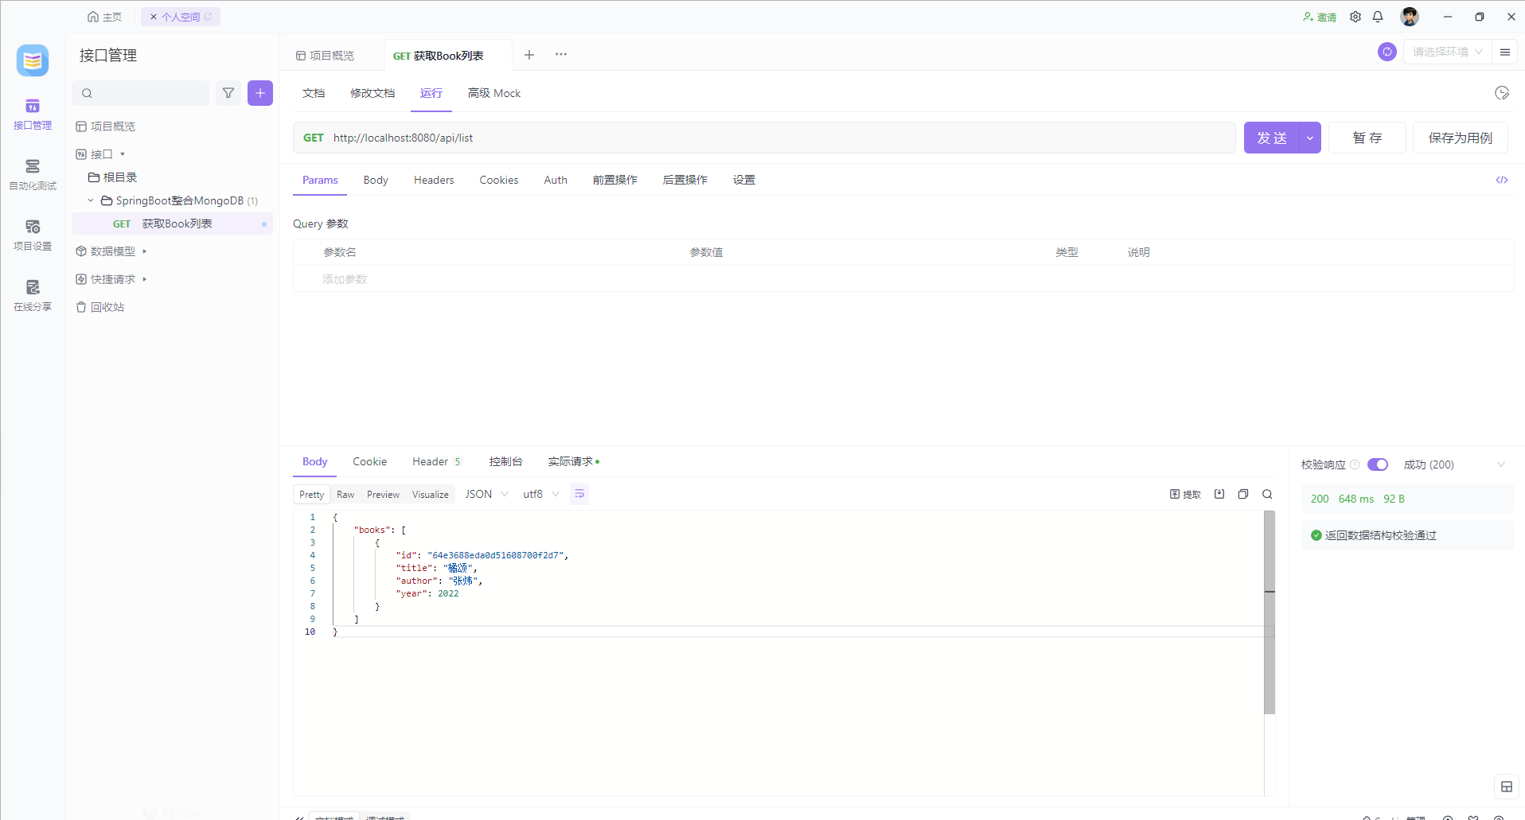The width and height of the screenshot is (1525, 820).
Task: Select the Visualize view button
Action: [x=431, y=494]
